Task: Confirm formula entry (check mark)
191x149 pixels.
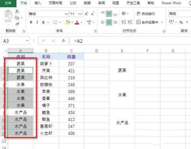Action: [x=53, y=41]
